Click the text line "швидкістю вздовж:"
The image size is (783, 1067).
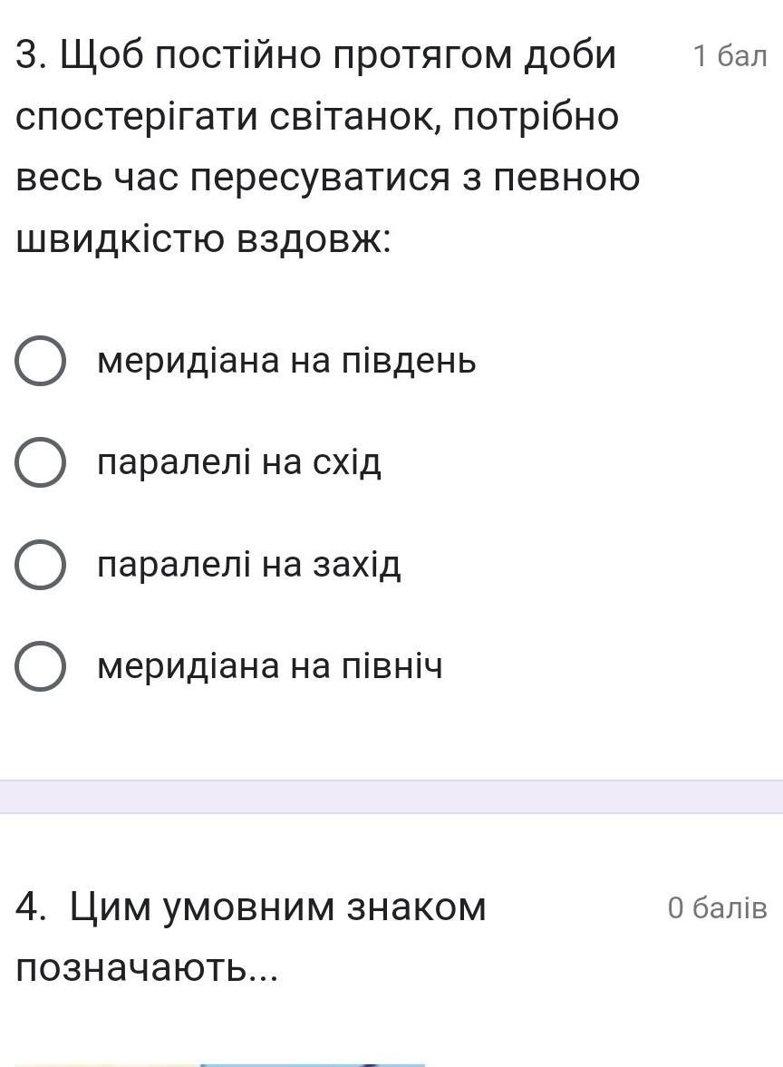tap(203, 239)
